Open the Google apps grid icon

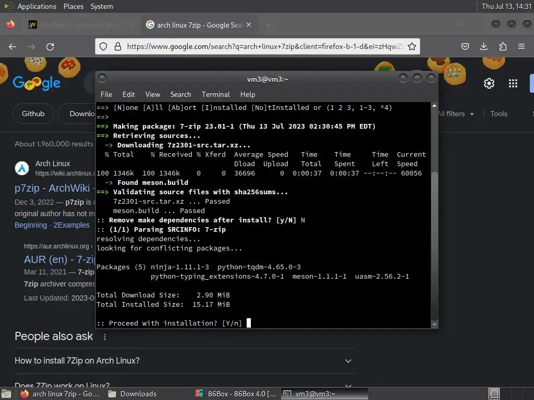tap(513, 83)
